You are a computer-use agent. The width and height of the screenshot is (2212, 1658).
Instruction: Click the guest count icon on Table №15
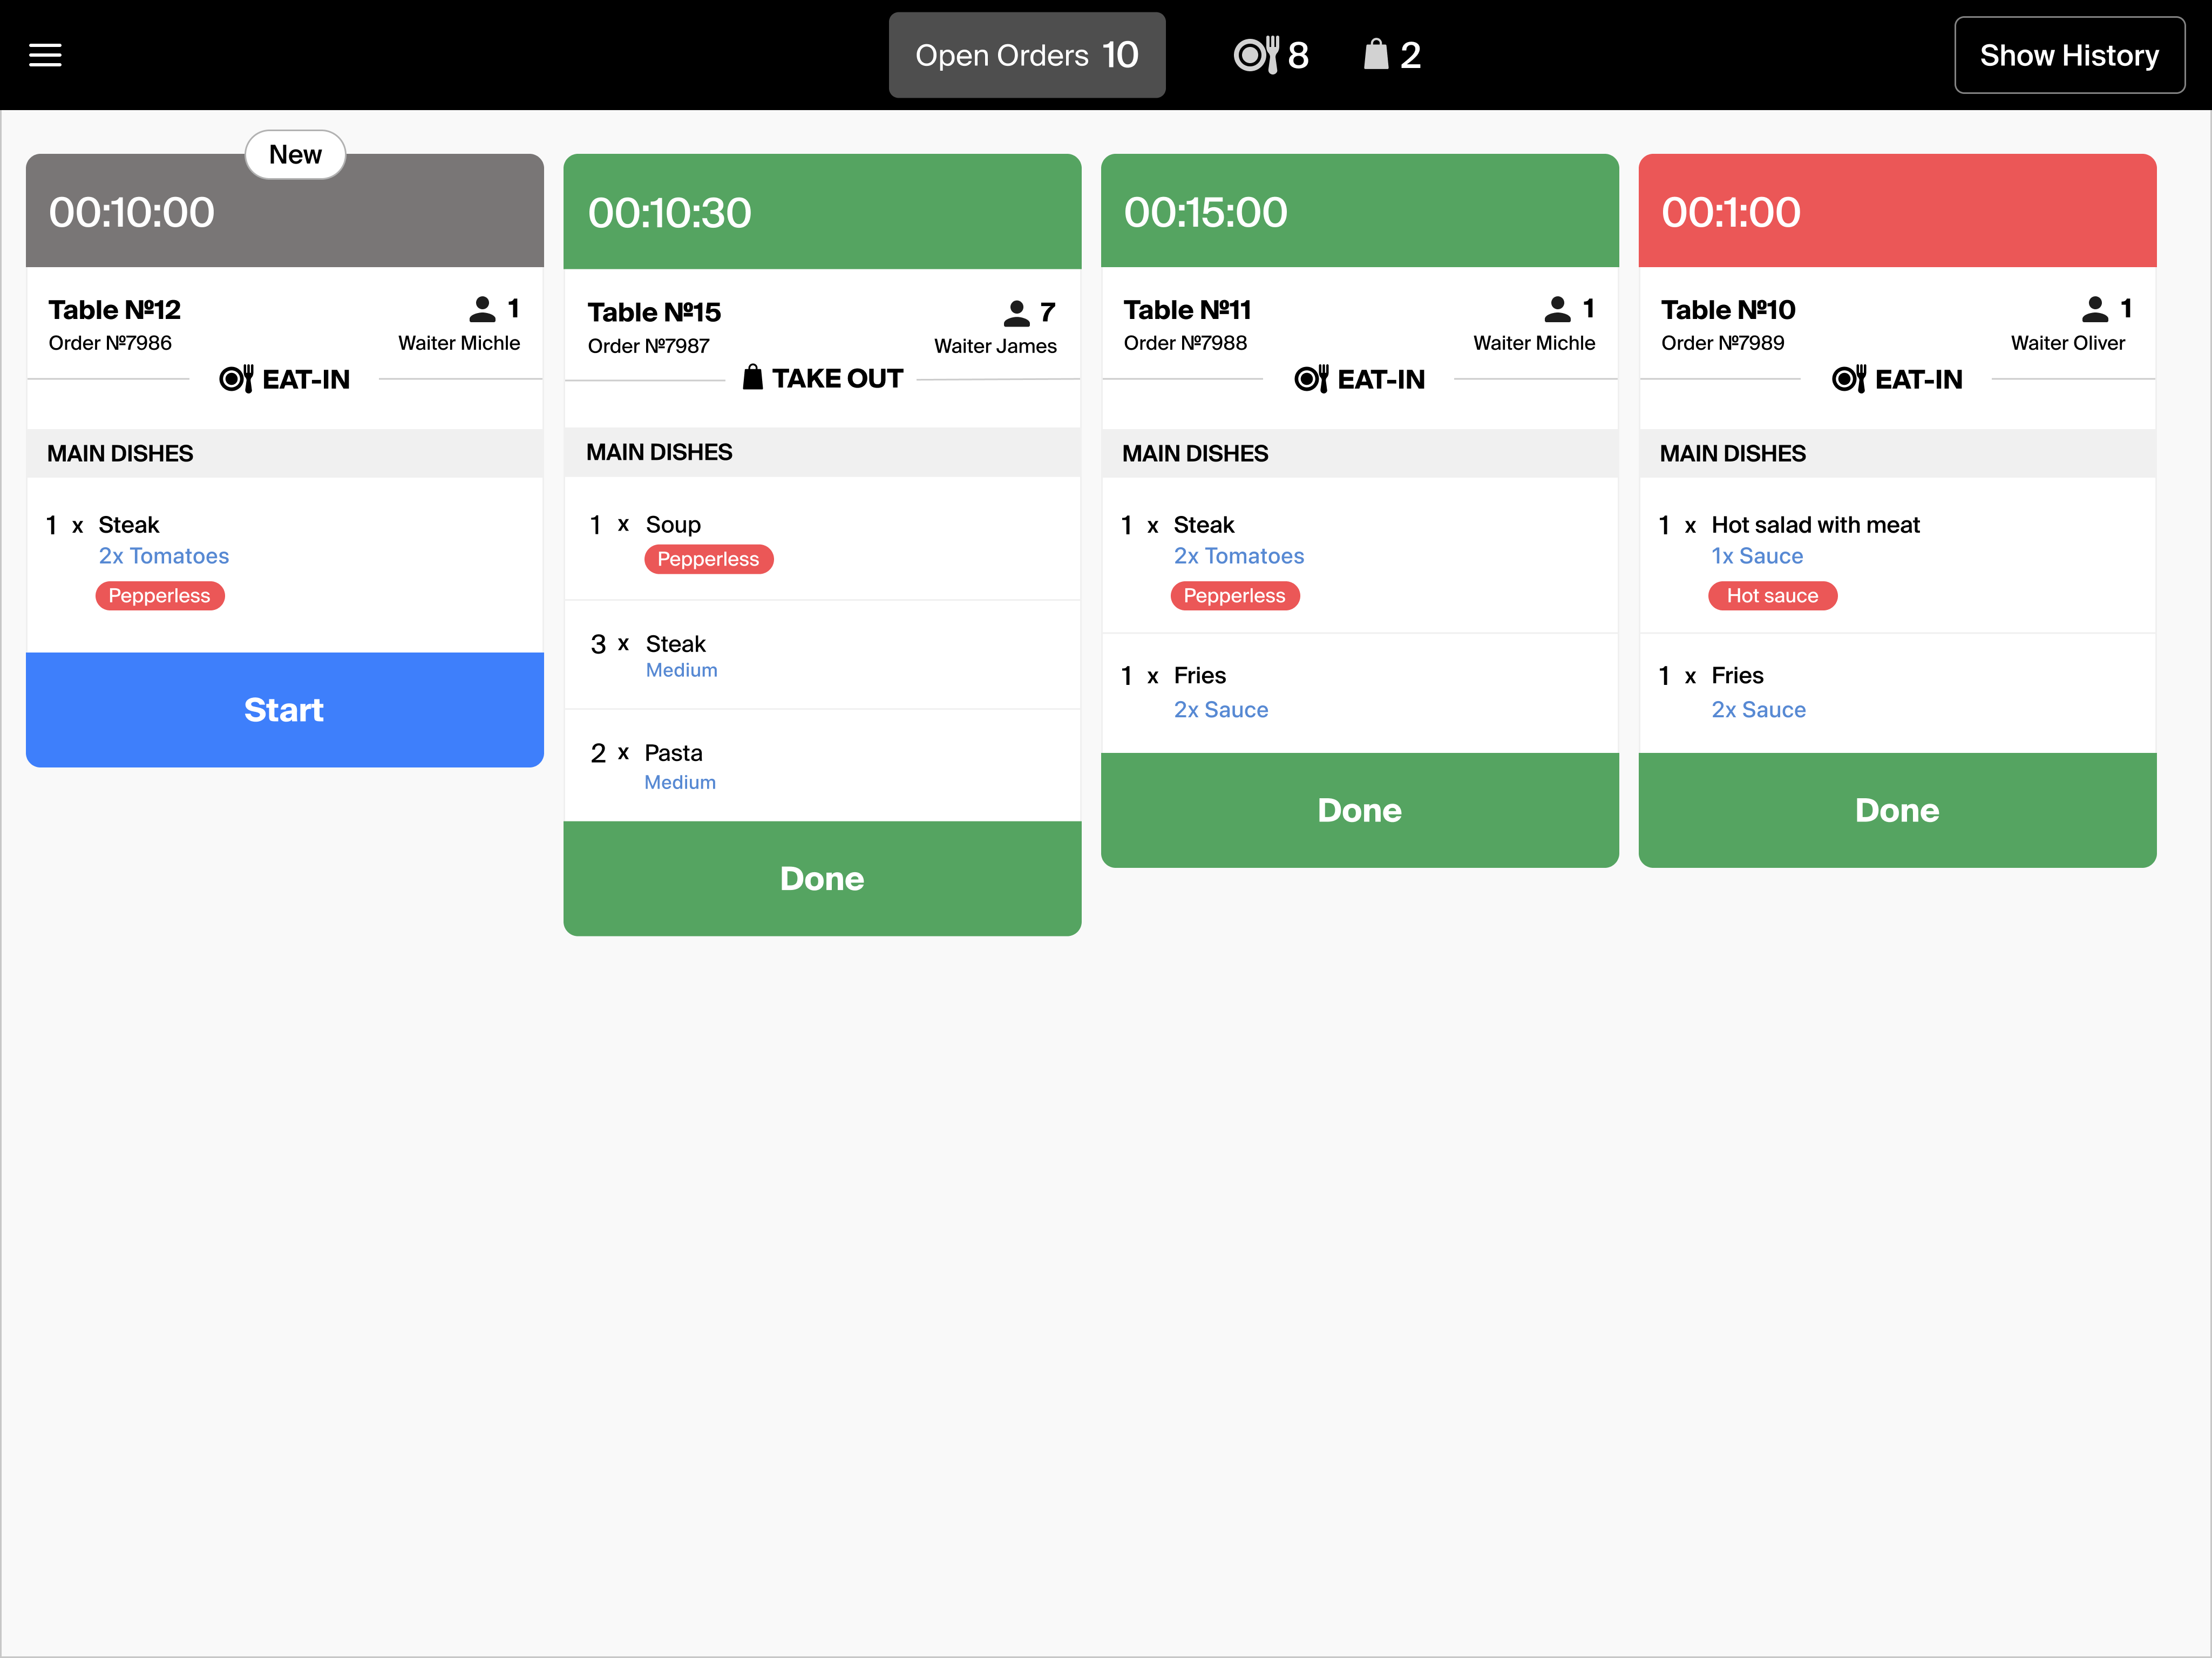click(x=1016, y=313)
